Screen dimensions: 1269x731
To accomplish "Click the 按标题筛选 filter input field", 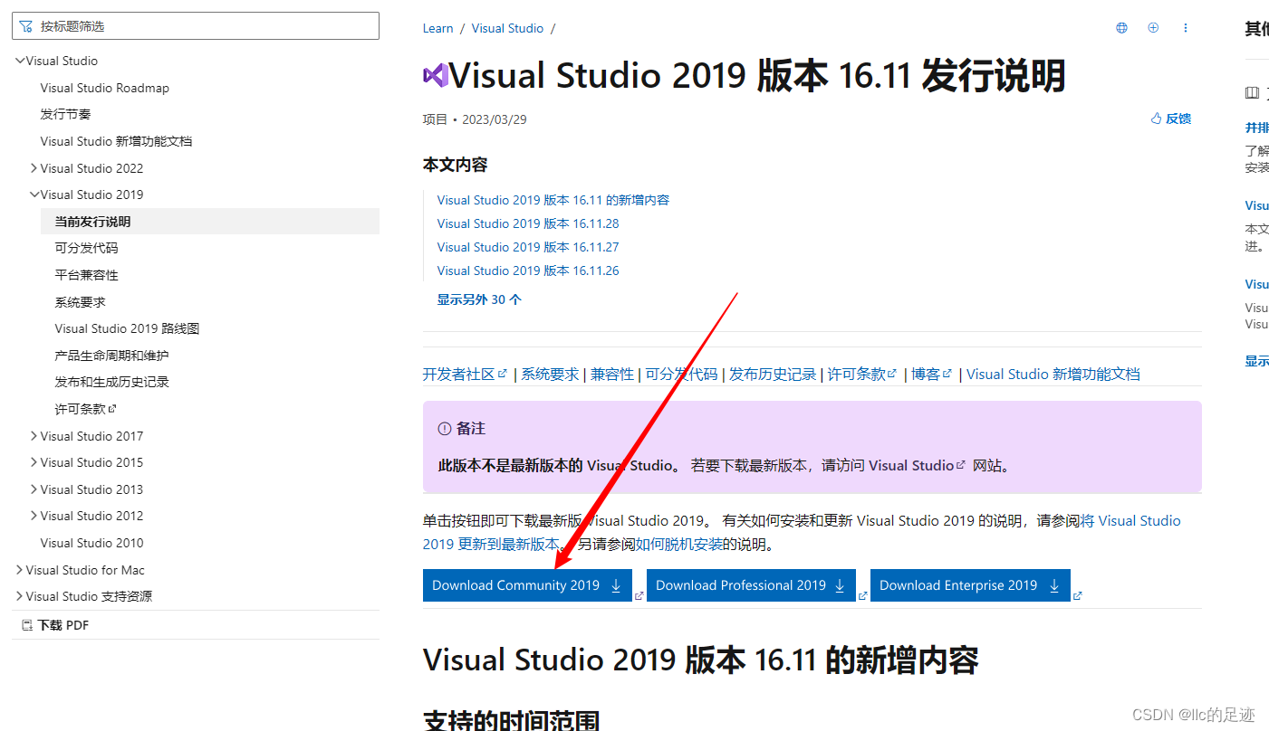I will coord(196,26).
